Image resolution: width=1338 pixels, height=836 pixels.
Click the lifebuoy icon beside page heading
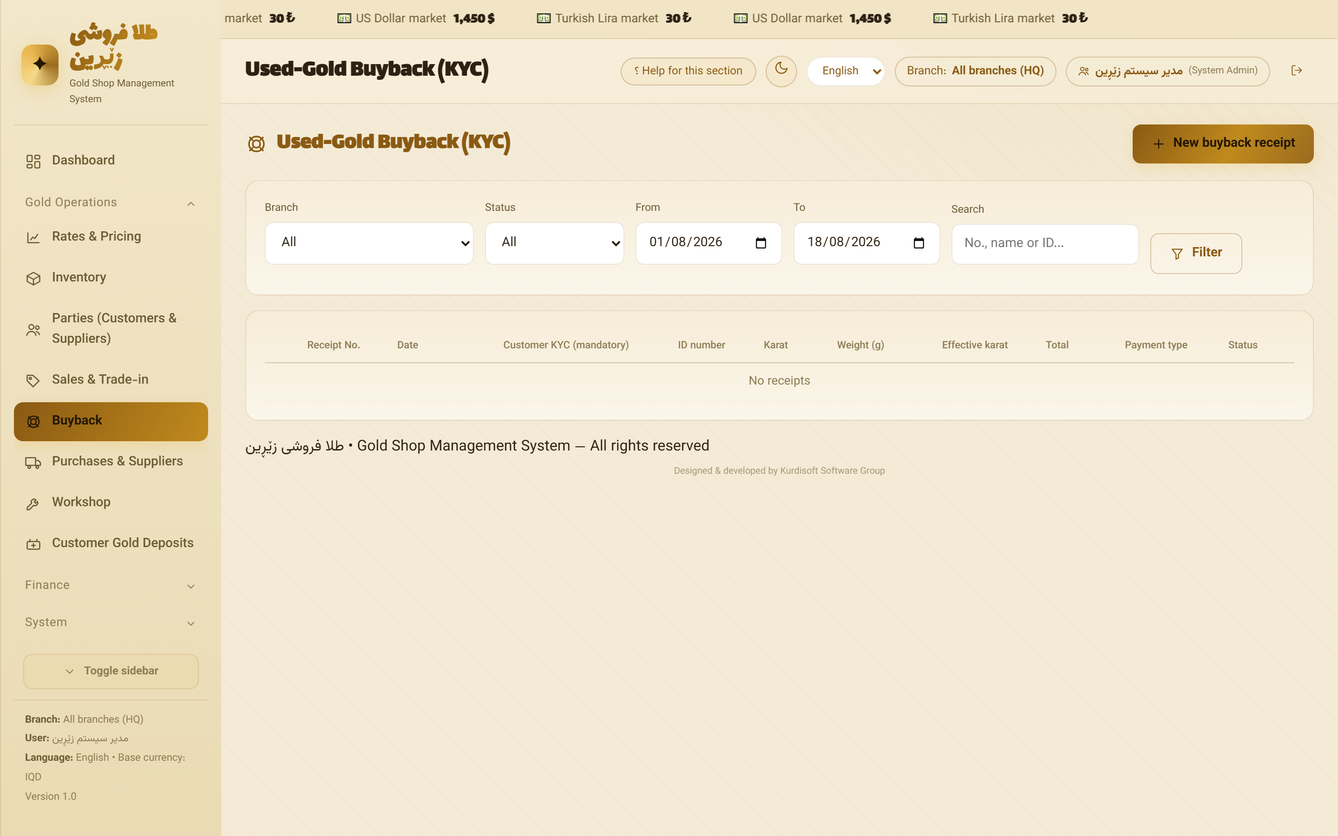pyautogui.click(x=256, y=144)
